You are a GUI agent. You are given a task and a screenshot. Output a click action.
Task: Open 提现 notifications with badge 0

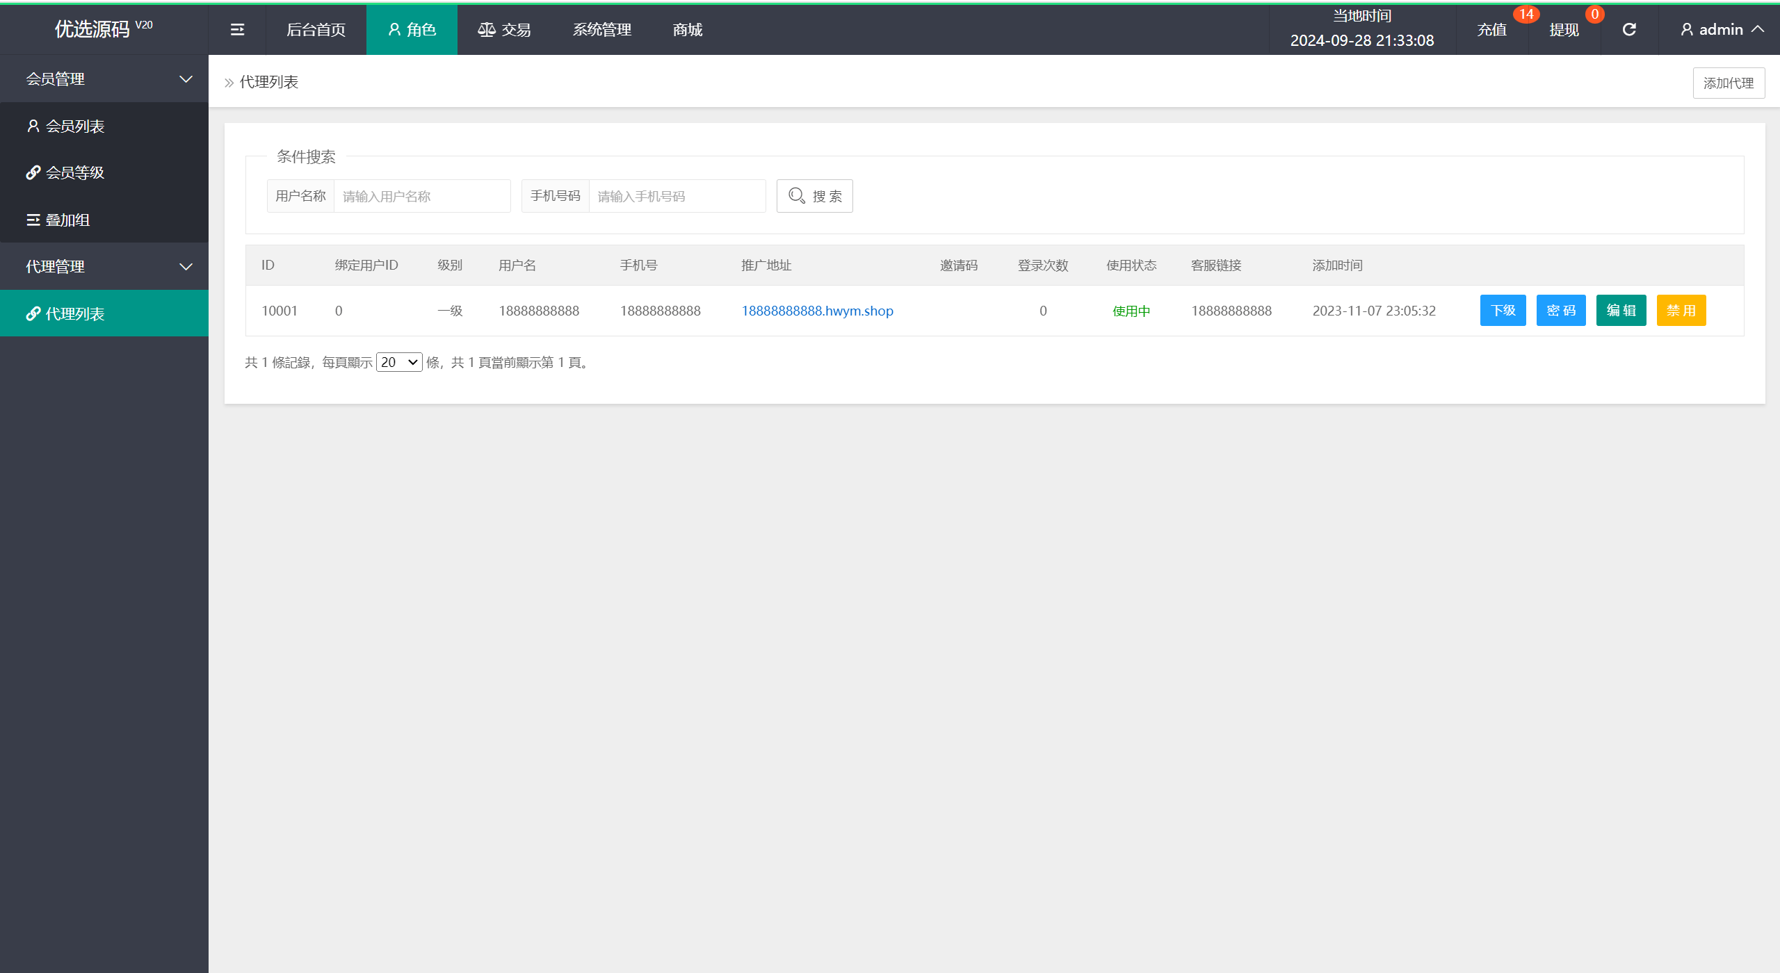pyautogui.click(x=1564, y=30)
